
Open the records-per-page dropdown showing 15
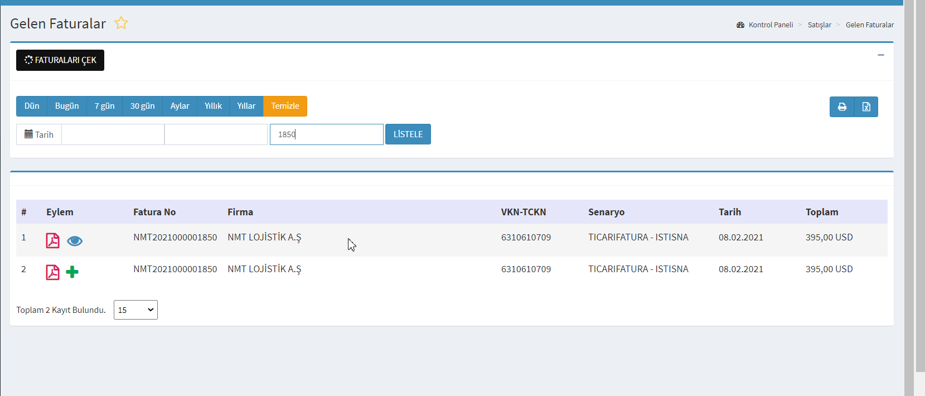135,310
